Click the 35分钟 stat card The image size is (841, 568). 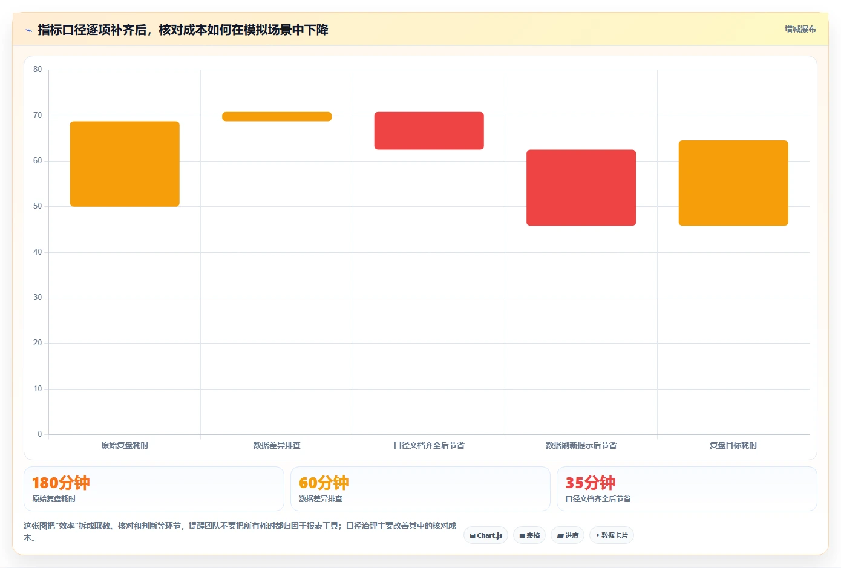(687, 489)
